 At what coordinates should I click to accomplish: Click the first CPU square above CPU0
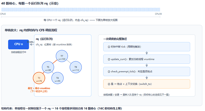point(3,9)
